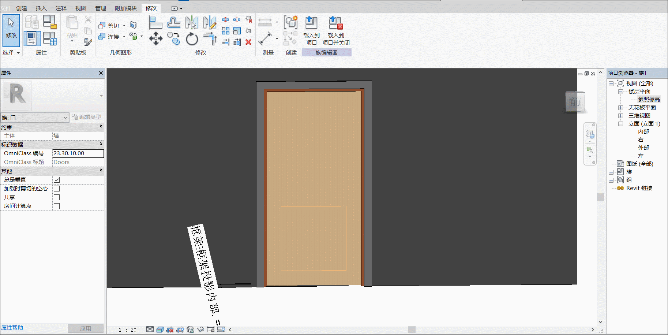This screenshot has height=335, width=668.
Task: Click the 属性帮助 link
Action: click(x=12, y=328)
